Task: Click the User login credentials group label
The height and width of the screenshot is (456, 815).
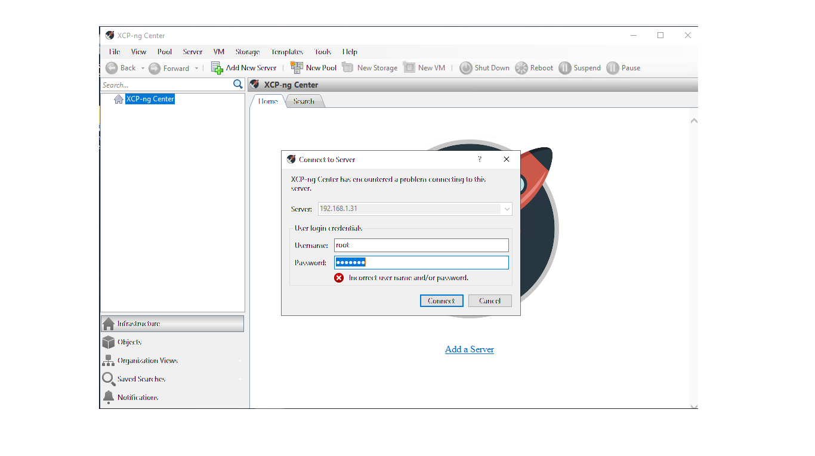Action: click(328, 228)
